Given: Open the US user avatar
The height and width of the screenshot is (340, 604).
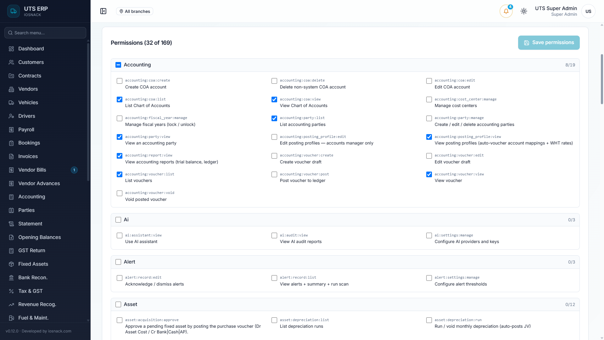Looking at the screenshot, I should point(588,11).
